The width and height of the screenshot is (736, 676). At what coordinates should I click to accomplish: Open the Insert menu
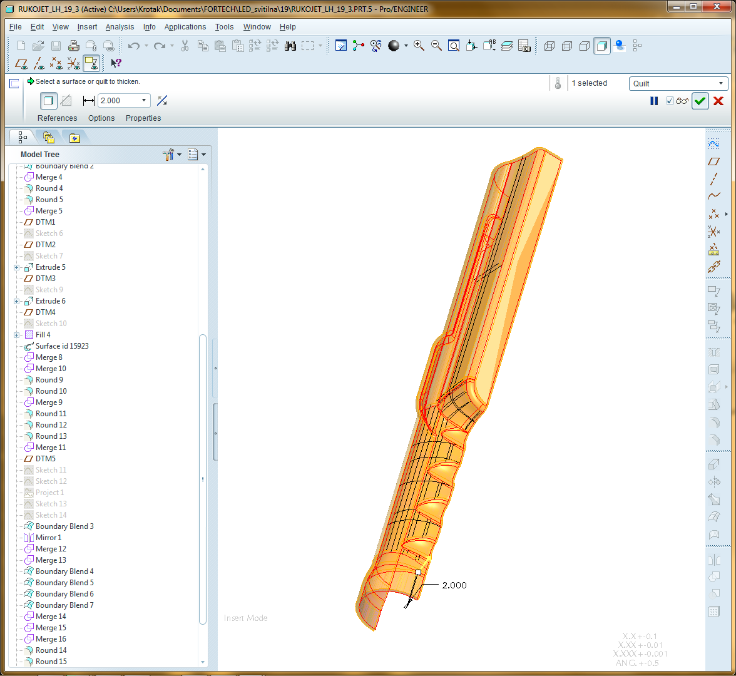pyautogui.click(x=87, y=27)
